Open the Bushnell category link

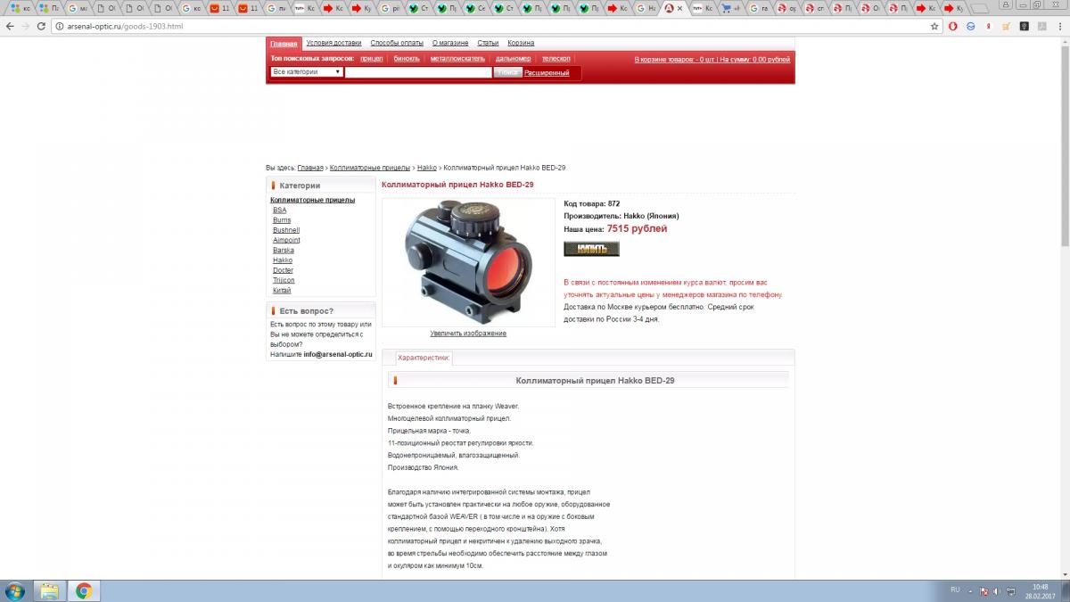tap(286, 230)
